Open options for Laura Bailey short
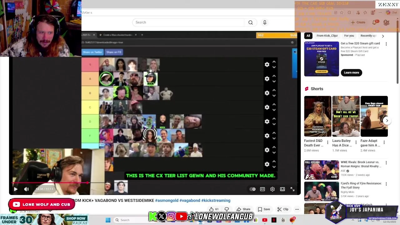Image resolution: width=400 pixels, height=225 pixels. (356, 142)
